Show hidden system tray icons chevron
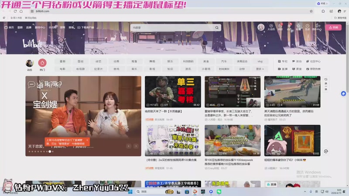The height and width of the screenshot is (196, 349). tap(305, 192)
